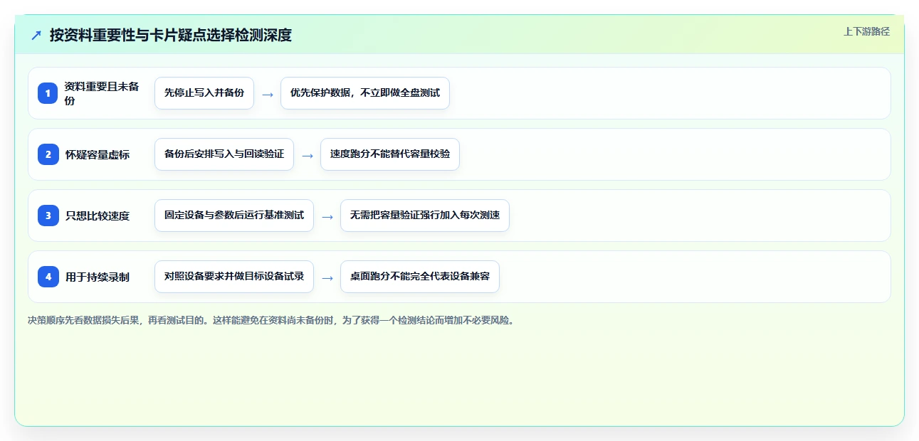Image resolution: width=919 pixels, height=441 pixels.
Task: Click the 优先保护数据，不立即做全盘测试 chip
Action: pyautogui.click(x=365, y=93)
